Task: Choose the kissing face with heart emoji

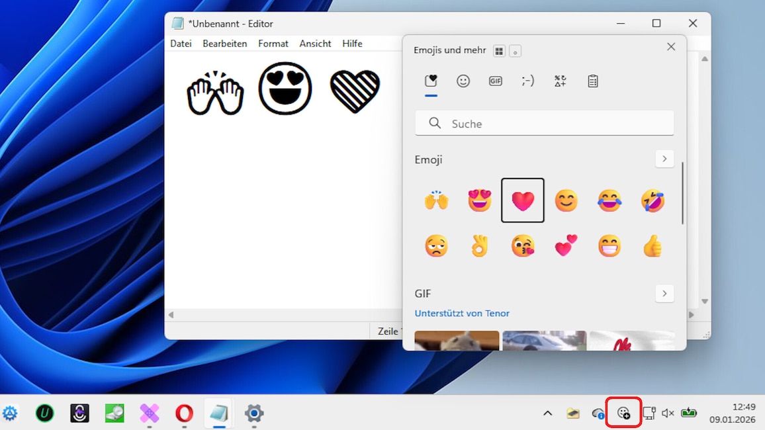Action: coord(523,245)
